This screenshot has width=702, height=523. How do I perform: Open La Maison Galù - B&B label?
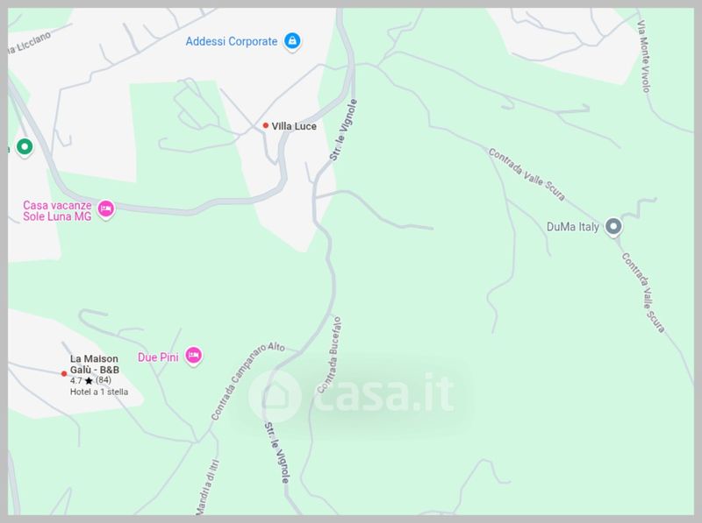point(95,364)
